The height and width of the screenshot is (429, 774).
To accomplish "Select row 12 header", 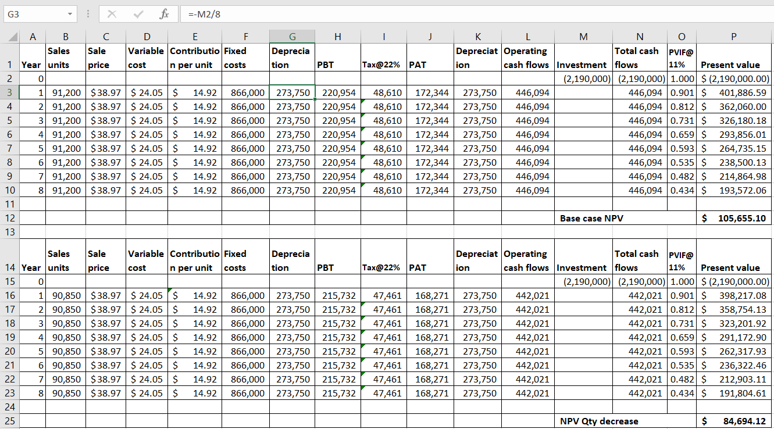I will tap(10, 218).
